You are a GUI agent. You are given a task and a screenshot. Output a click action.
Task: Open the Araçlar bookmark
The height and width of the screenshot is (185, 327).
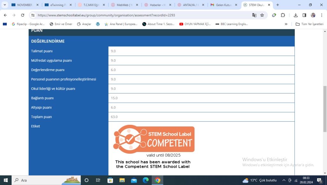click(x=84, y=24)
